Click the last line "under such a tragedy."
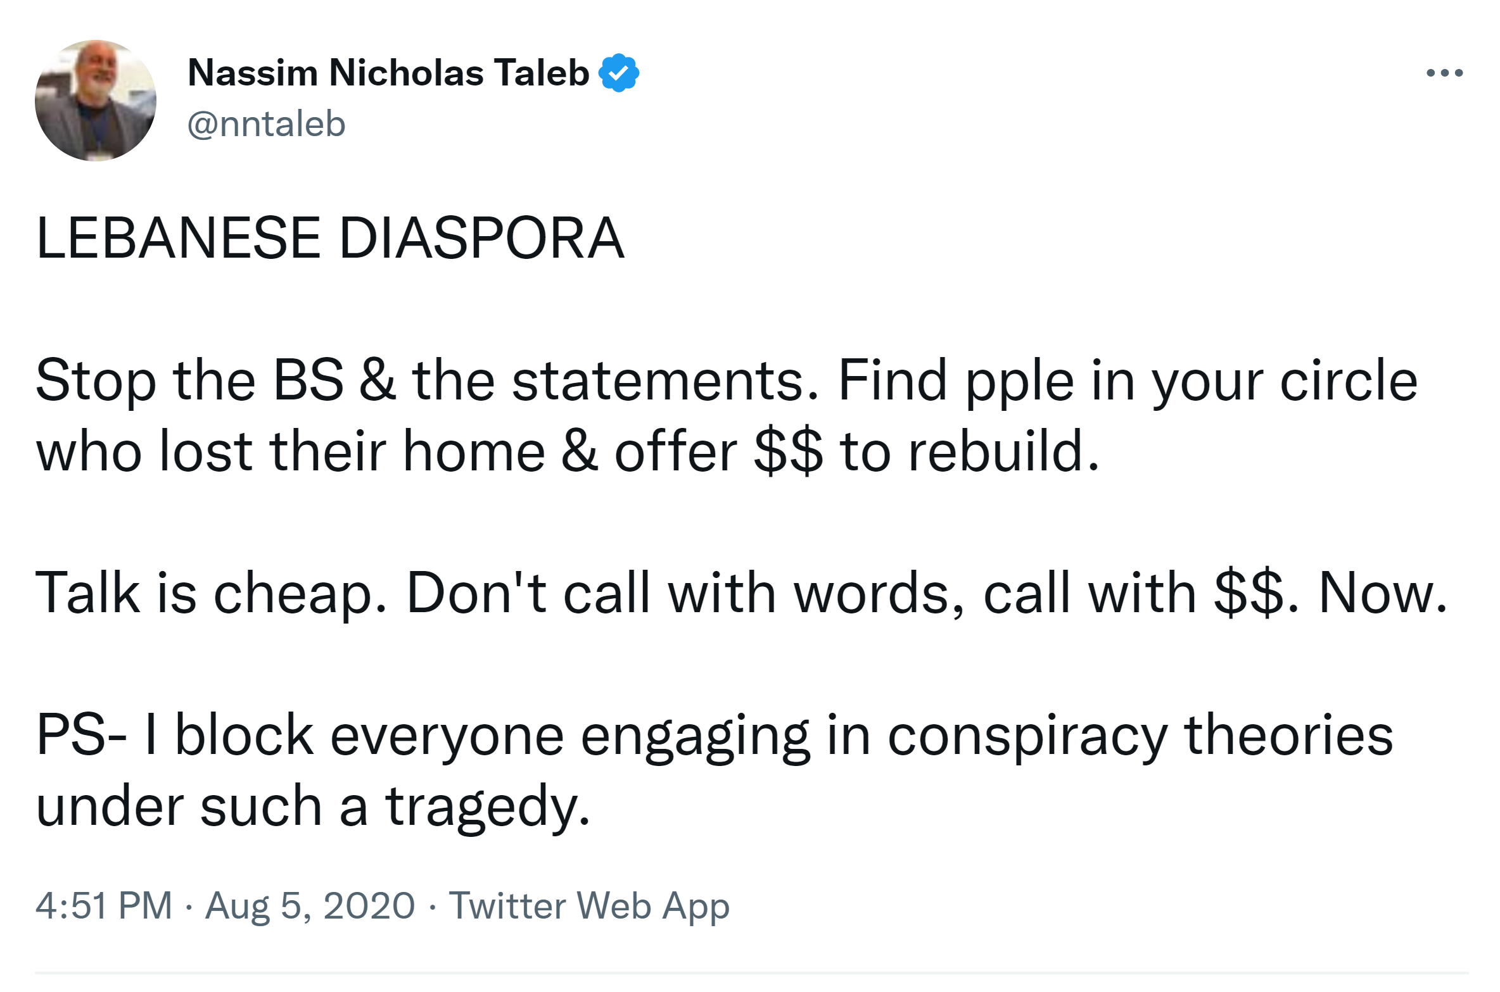The image size is (1500, 992). point(313,807)
